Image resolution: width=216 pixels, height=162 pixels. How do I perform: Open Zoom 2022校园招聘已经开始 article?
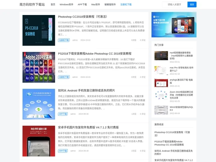(x=181, y=95)
